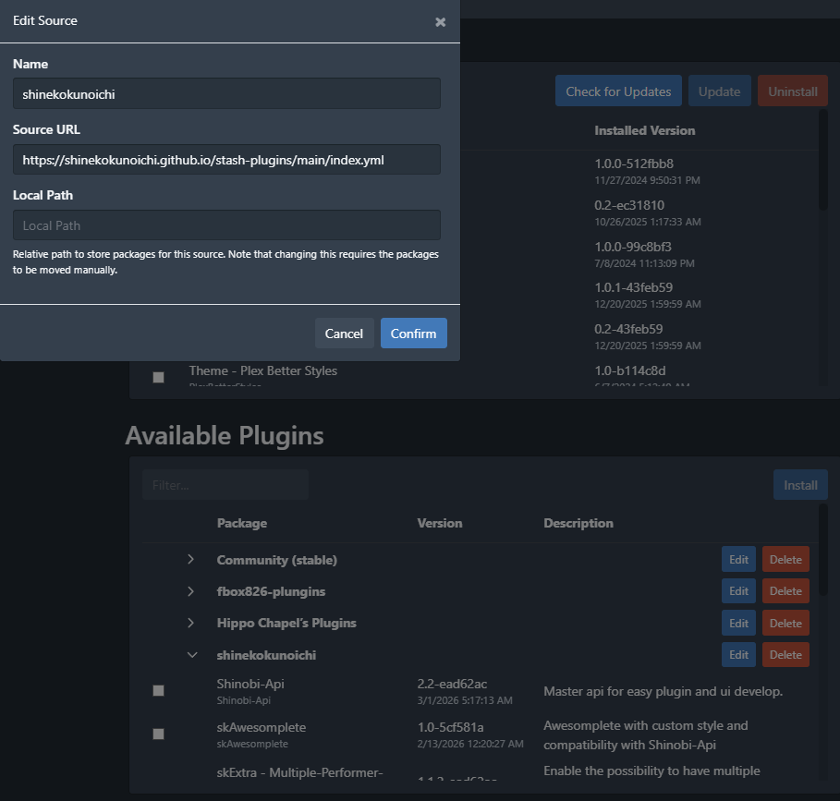Tick the Shinobi-Api checkbox
The width and height of the screenshot is (840, 801).
coord(158,690)
